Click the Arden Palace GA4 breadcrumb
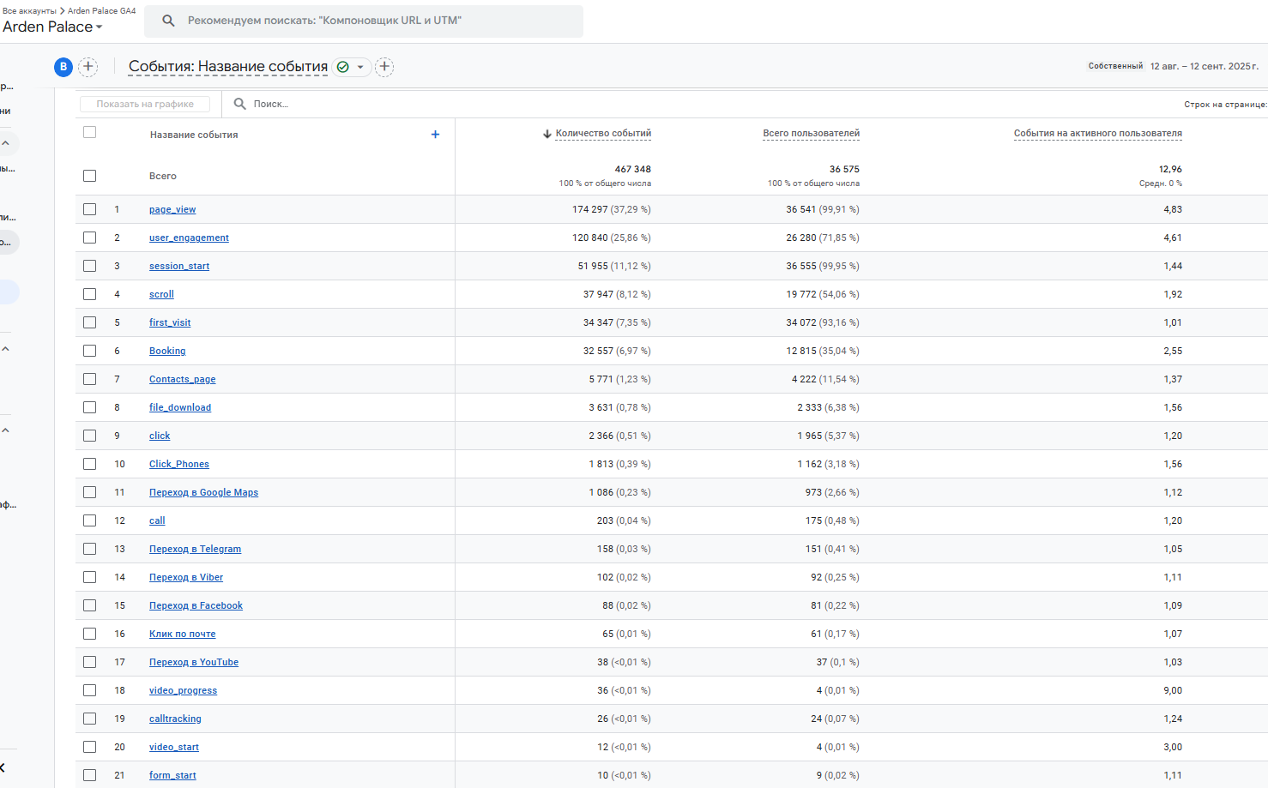Viewport: 1268px width, 788px height. 101,11
